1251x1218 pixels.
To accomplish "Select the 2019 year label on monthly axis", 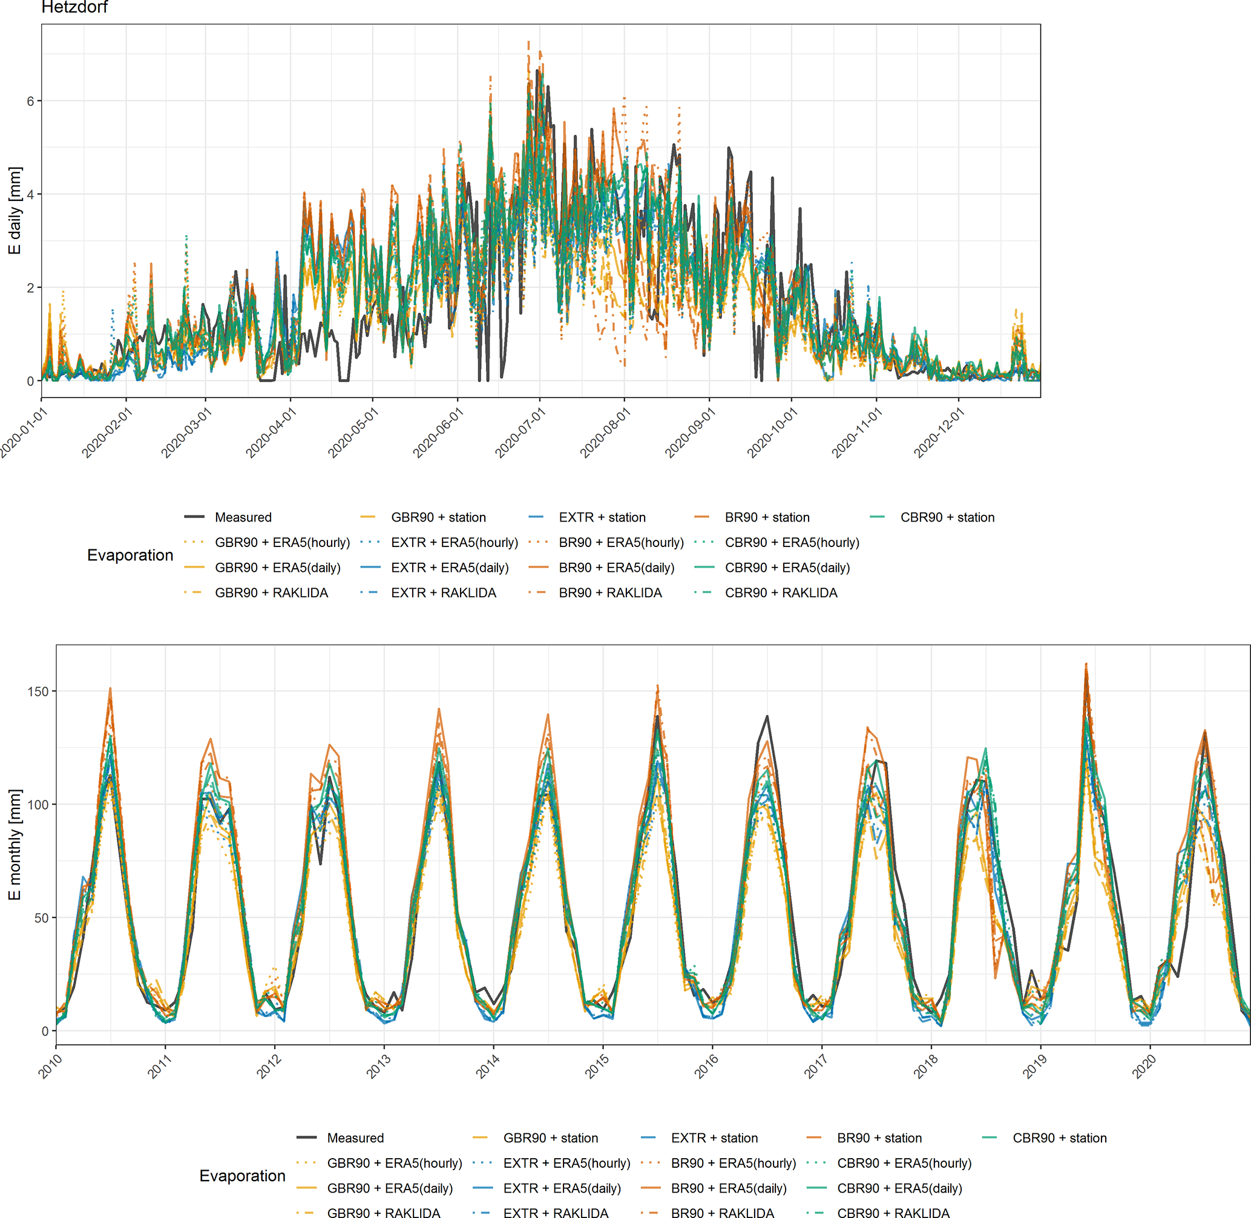I will 1035,1066.
